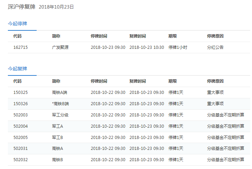Click stock code 502005

21,137
